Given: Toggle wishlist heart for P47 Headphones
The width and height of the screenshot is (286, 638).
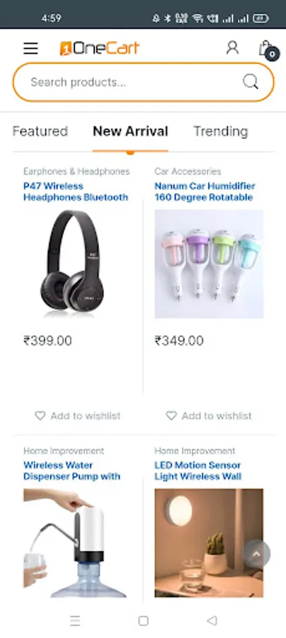Looking at the screenshot, I should point(40,415).
